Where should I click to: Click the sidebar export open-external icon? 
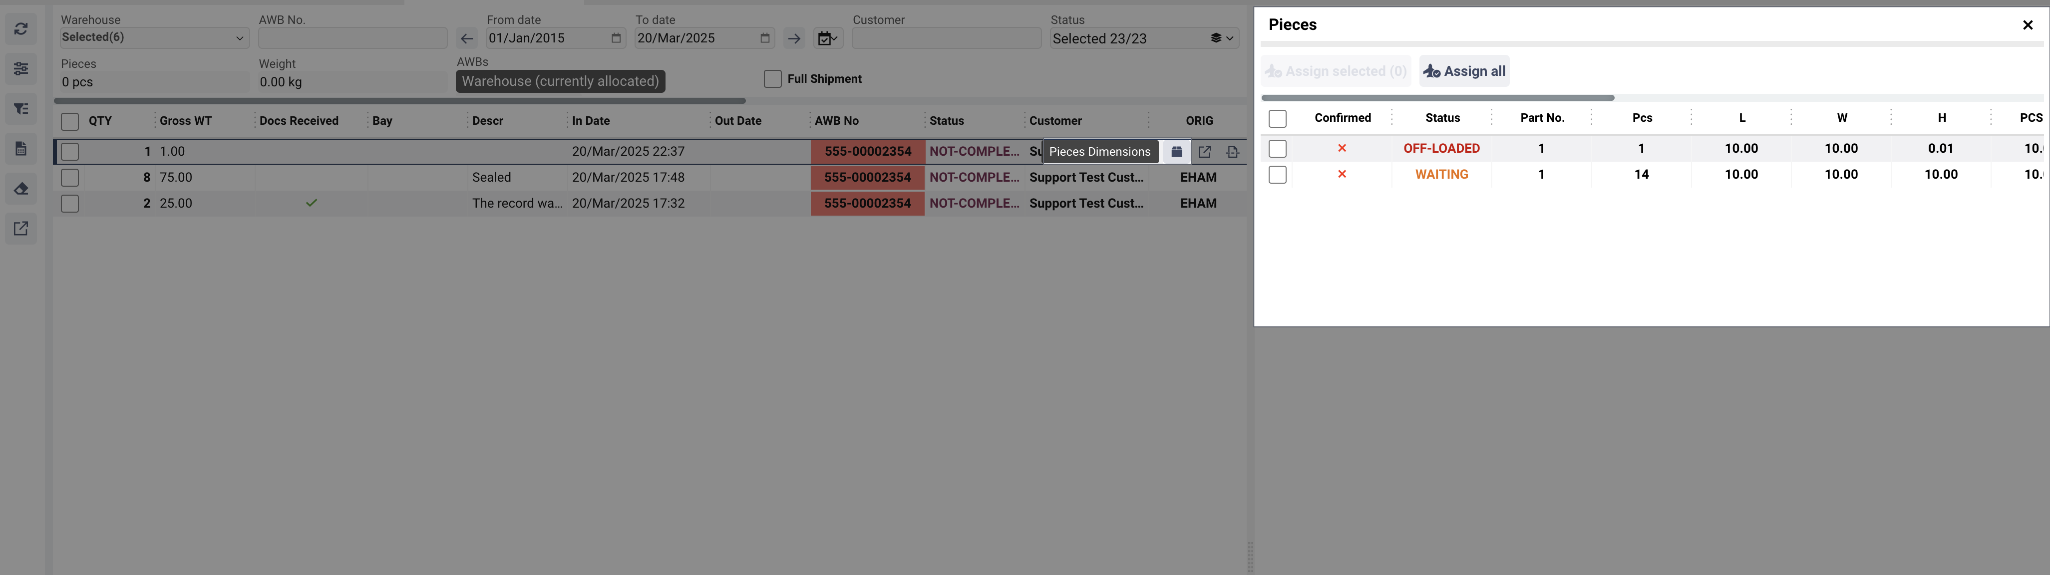pyautogui.click(x=21, y=229)
